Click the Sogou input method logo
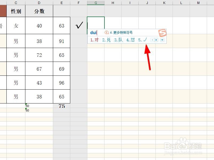The width and height of the screenshot is (214, 160). (162, 33)
